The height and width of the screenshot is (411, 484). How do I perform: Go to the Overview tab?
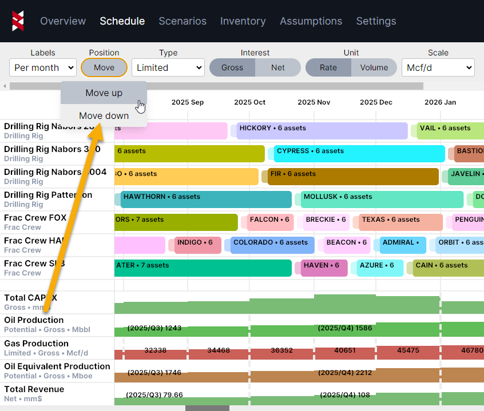(63, 21)
